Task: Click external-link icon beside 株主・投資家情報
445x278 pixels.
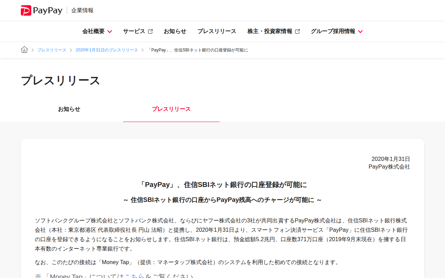Action: (x=297, y=32)
